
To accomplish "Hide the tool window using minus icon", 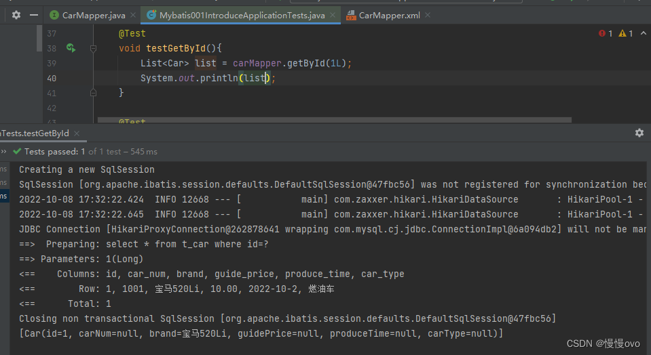I will tap(34, 16).
